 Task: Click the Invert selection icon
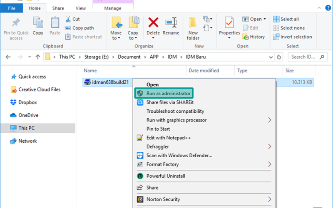276,37
